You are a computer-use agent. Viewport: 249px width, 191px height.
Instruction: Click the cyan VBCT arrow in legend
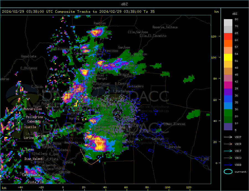tap(228, 151)
